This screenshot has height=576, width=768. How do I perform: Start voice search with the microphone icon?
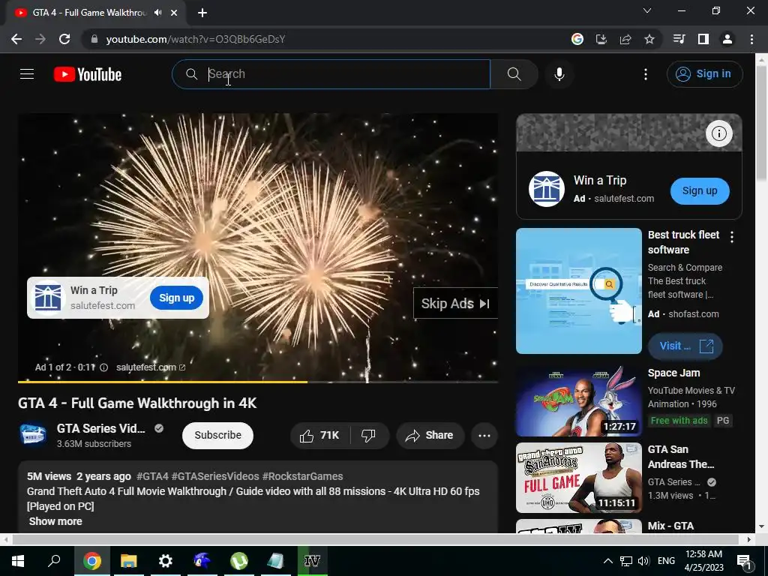(x=559, y=74)
